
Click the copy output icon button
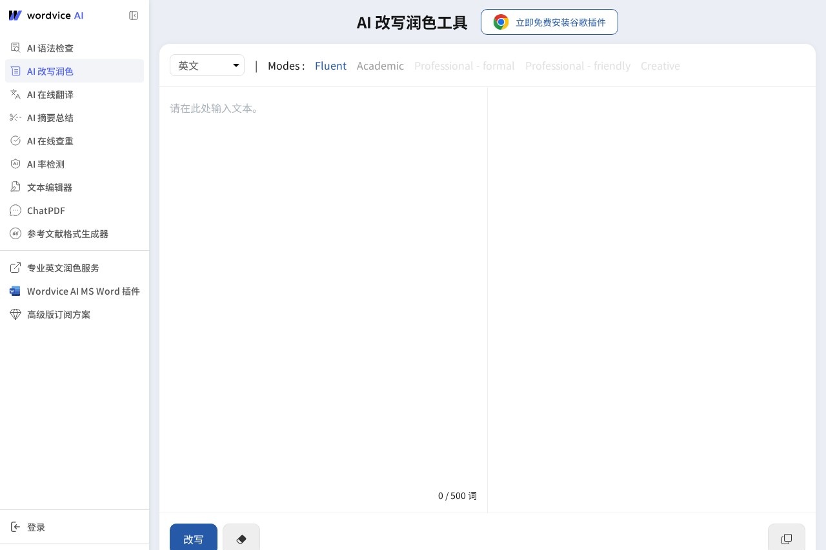pos(786,538)
